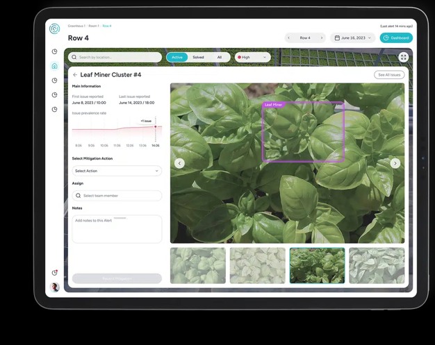Select the first thumbnail below the main image
435x345 pixels.
coord(198,265)
